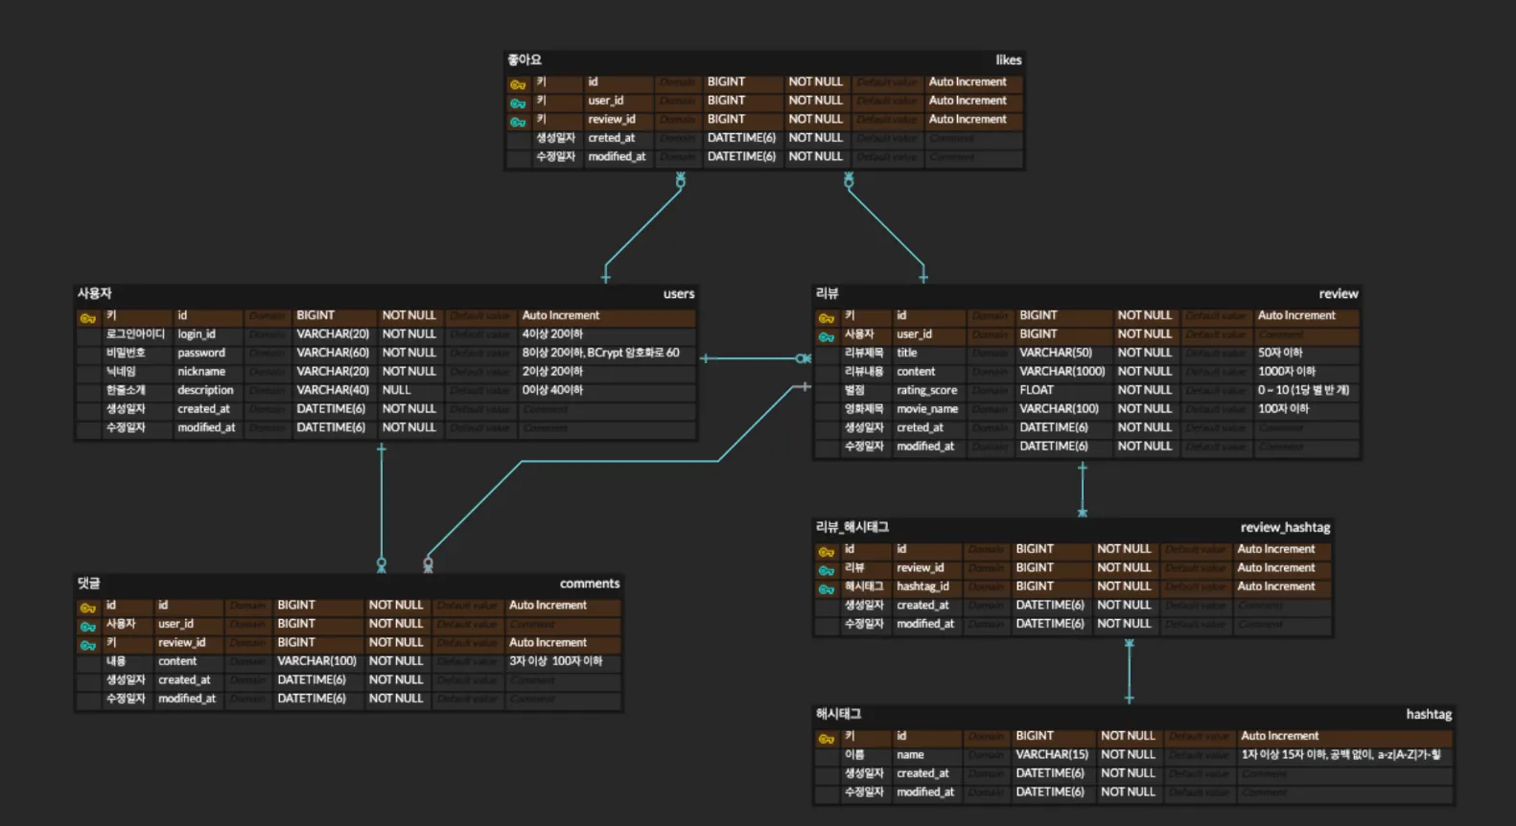Select the foreign key icon beside review_hashtag review_id
Screen dimensions: 1516x826
tap(826, 570)
